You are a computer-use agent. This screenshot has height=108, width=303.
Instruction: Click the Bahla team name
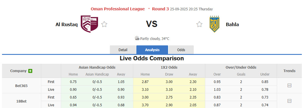point(232,24)
